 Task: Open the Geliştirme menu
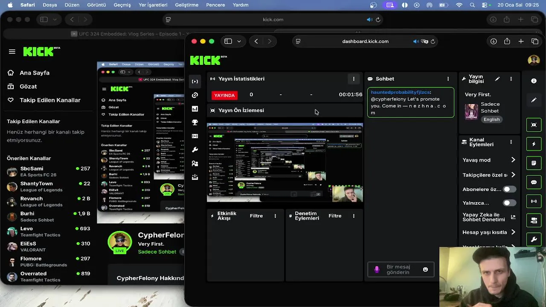[187, 5]
